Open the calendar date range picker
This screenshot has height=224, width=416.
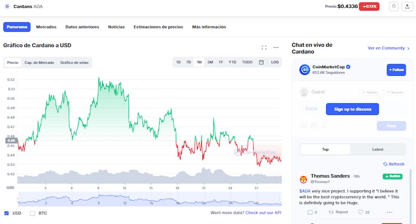pos(261,62)
